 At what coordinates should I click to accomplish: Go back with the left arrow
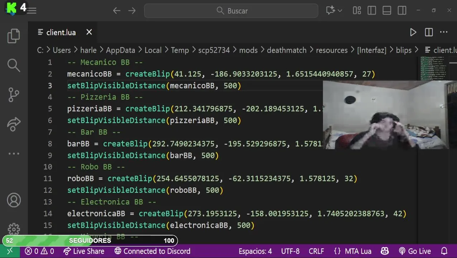[x=116, y=11]
